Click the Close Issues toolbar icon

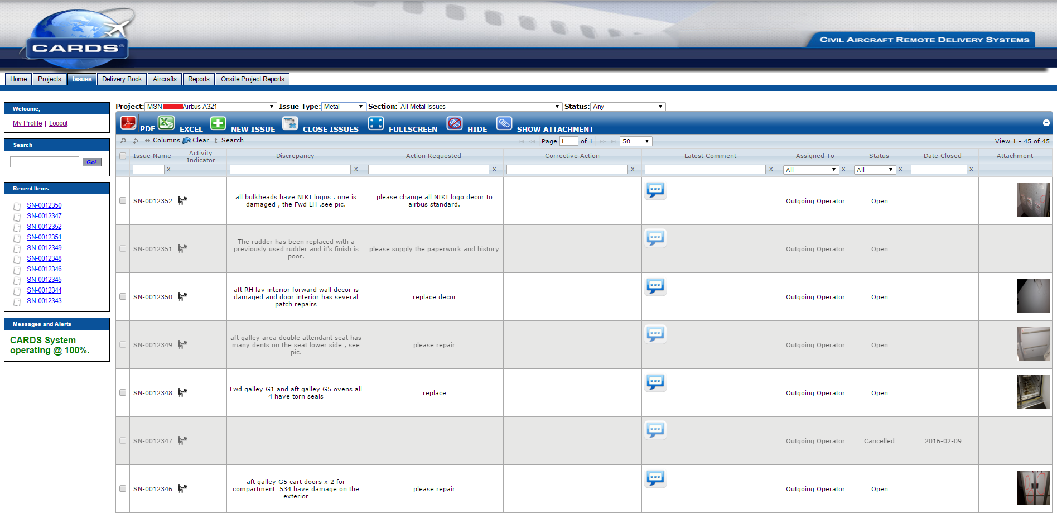click(x=289, y=123)
